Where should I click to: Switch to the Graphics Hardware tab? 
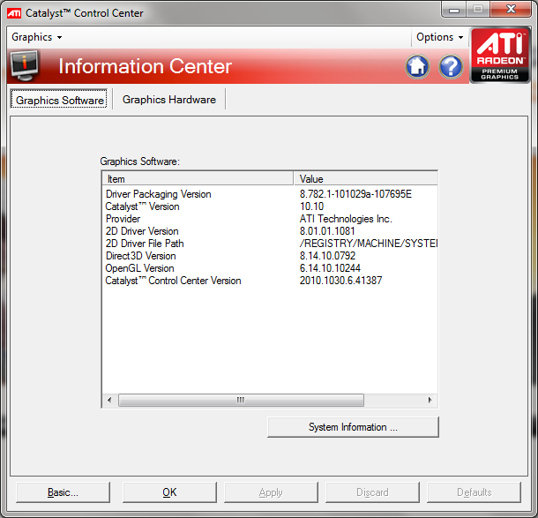pyautogui.click(x=169, y=100)
